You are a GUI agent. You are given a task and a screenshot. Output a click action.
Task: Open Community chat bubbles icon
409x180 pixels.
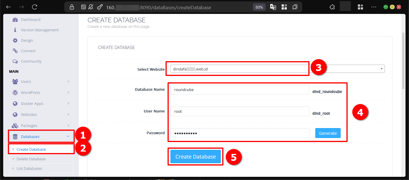click(x=15, y=61)
